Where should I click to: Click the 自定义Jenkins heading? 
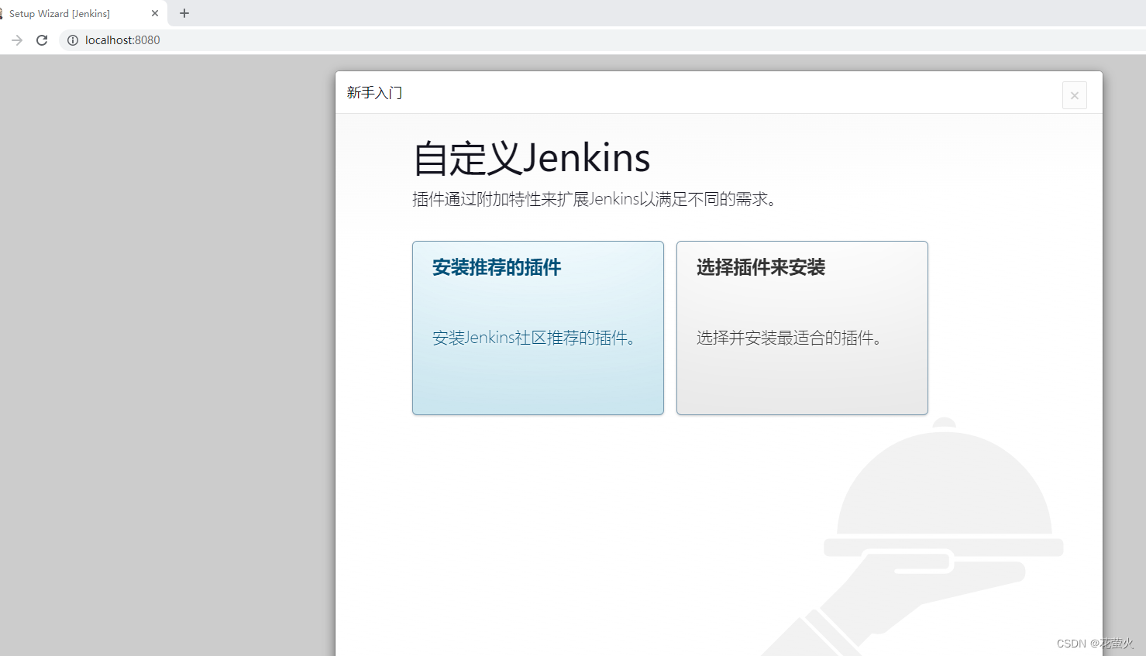tap(532, 158)
